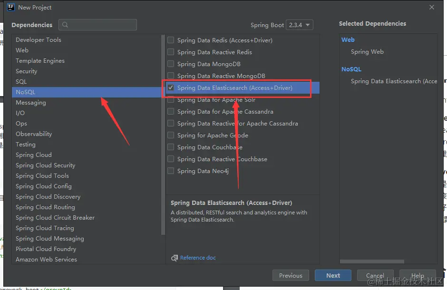The image size is (447, 290).
Task: Choose Pivotal Cloud Foundry category
Action: 87,249
